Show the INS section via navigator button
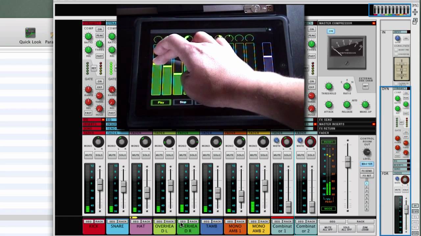Viewport: 421px width, 236px height. [415, 222]
